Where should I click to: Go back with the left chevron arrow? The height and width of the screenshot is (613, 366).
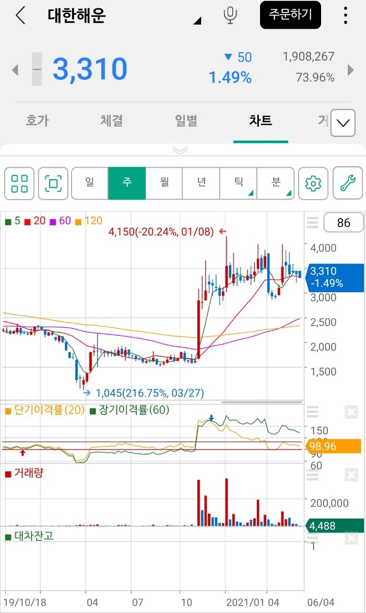click(20, 16)
